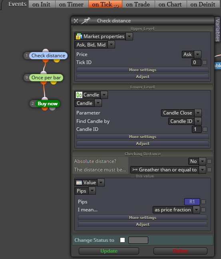Expand the Market properties dropdown
Image resolution: width=221 pixels, height=259 pixels.
(x=129, y=36)
